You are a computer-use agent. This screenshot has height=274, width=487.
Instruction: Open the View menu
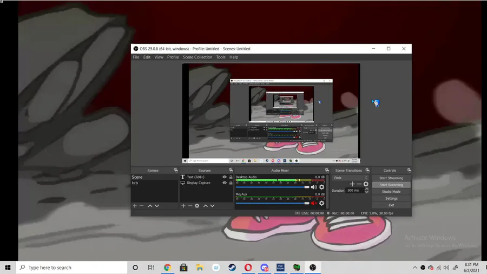coord(159,57)
